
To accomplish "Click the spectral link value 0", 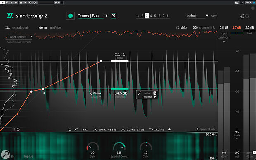I will 197,129.
